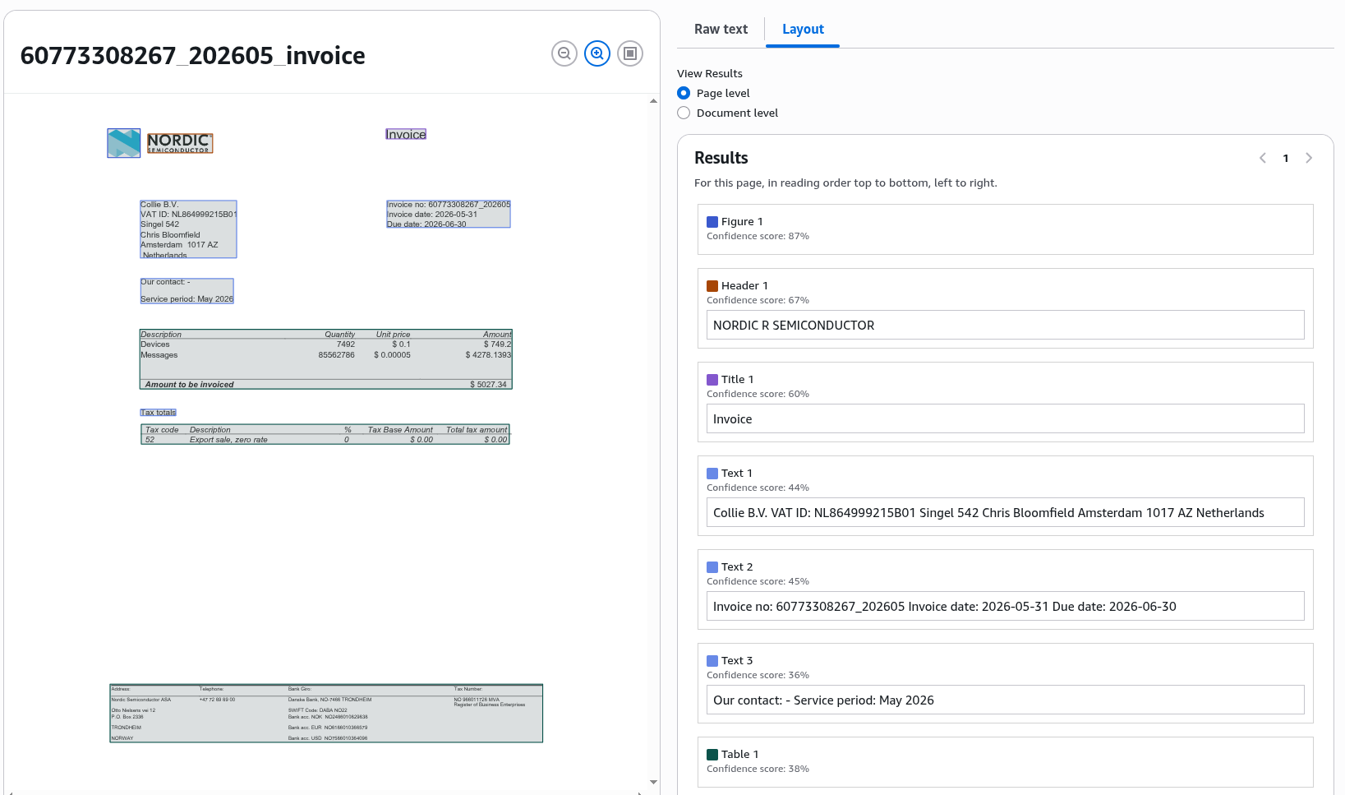Click the Header 1 NORDIC SEMICONDUCTOR field
The image size is (1345, 795).
click(1005, 325)
